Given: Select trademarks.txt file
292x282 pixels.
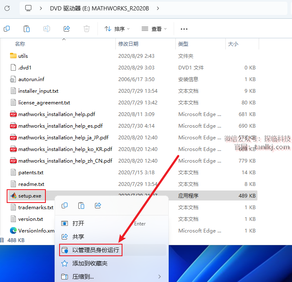Looking at the screenshot, I should tap(36, 207).
